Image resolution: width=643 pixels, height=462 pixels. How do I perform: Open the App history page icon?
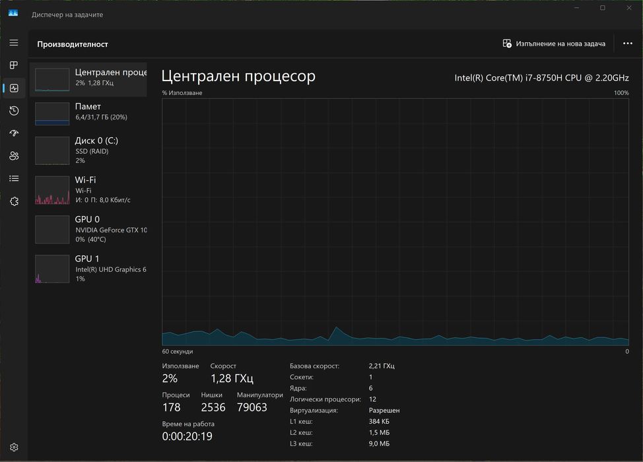pos(14,111)
